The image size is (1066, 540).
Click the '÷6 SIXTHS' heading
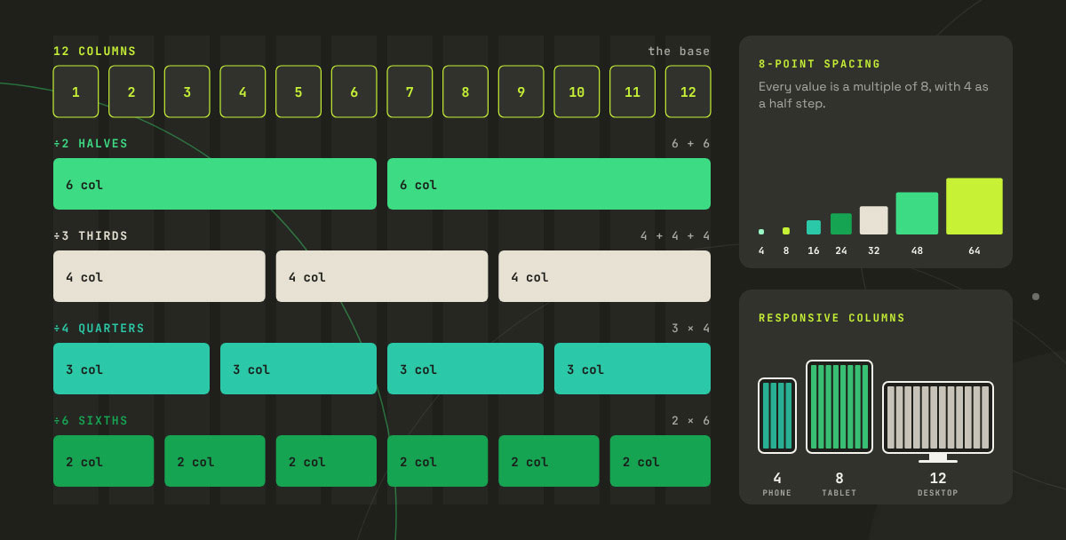(91, 421)
